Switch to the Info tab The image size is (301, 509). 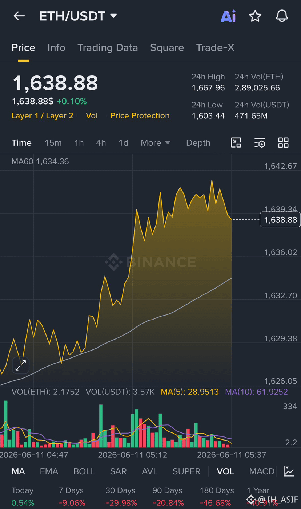(56, 48)
